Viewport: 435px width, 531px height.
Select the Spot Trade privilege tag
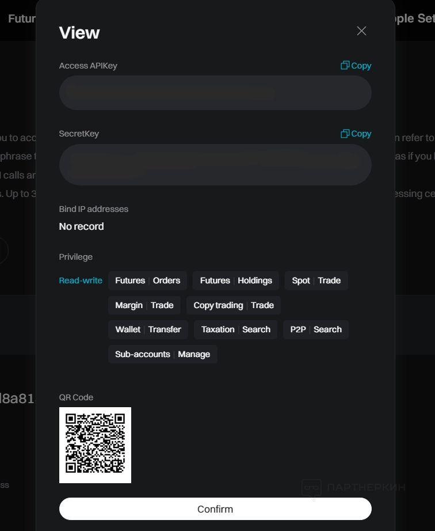[316, 280]
